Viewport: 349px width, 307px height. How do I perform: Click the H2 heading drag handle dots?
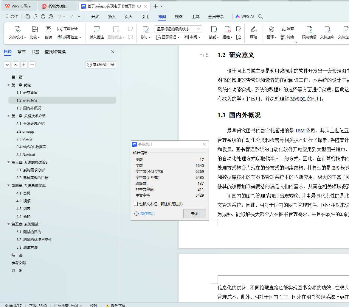(207, 55)
